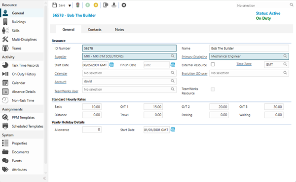Open PPM Templates

22,118
